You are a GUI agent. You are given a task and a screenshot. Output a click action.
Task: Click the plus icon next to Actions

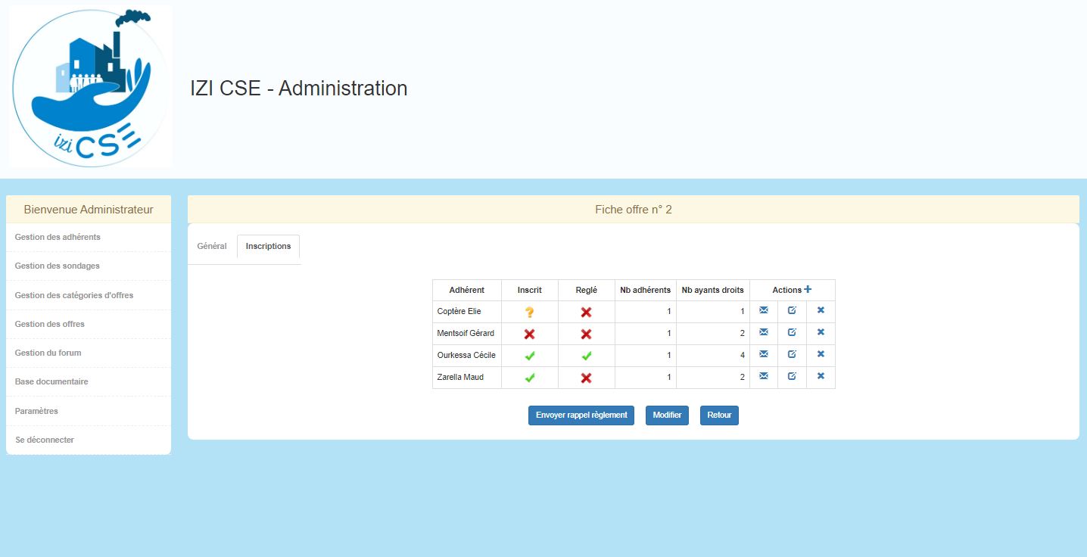coord(808,289)
